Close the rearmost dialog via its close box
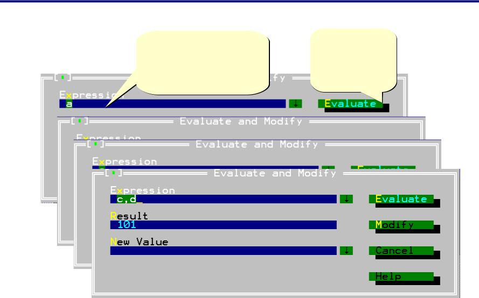479x298 pixels. point(63,77)
